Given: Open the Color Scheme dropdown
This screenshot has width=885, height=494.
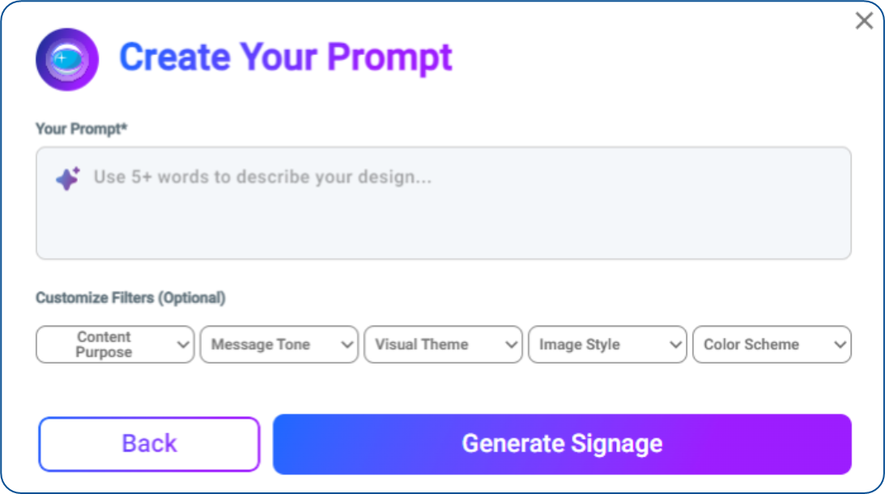Looking at the screenshot, I should [x=772, y=344].
